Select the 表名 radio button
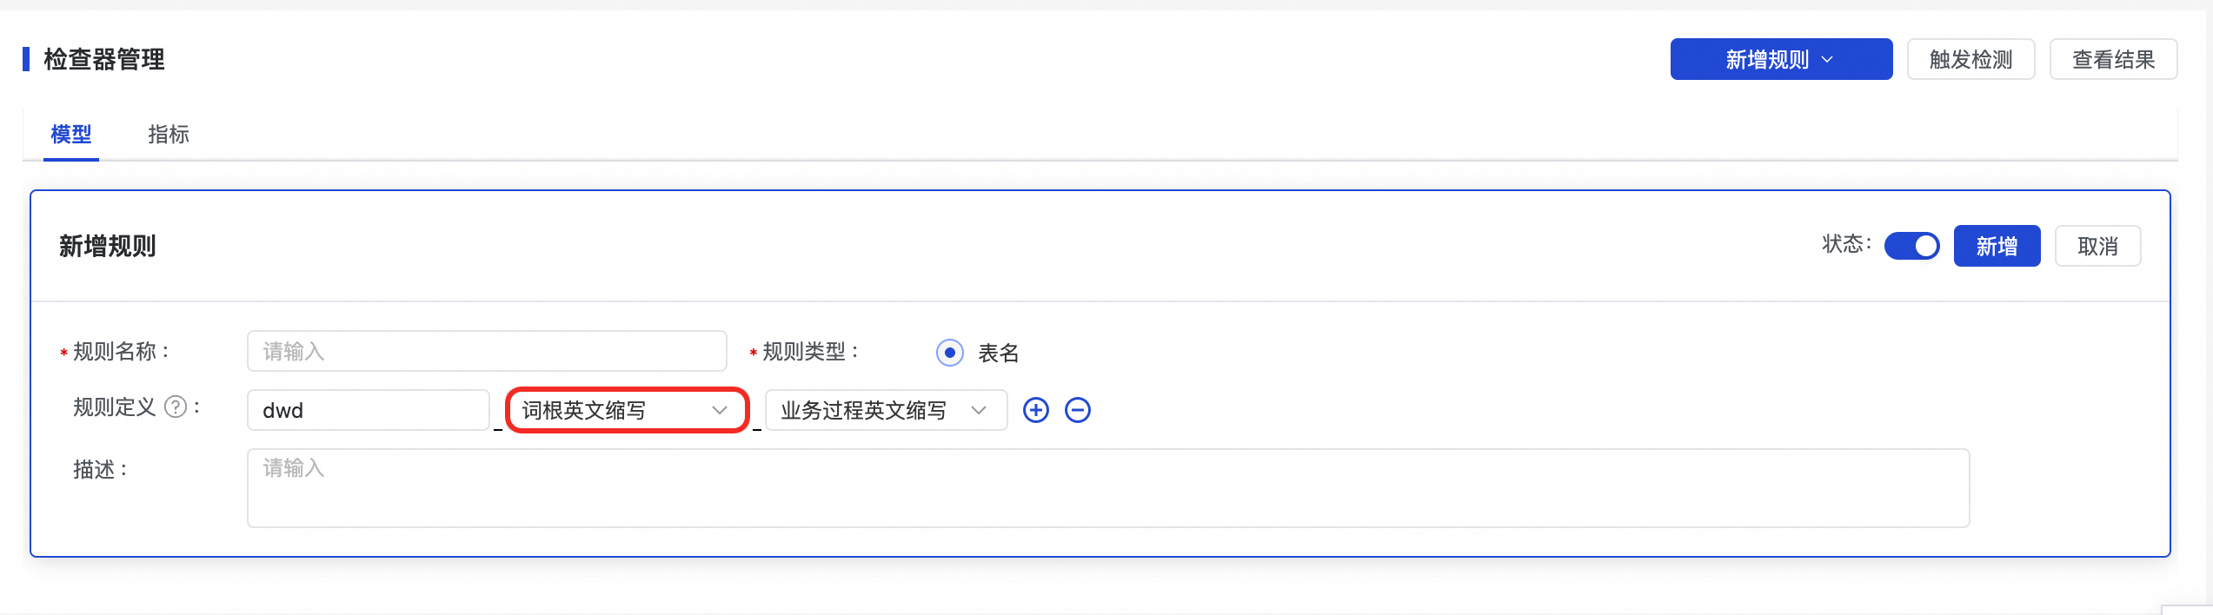 pyautogui.click(x=949, y=353)
